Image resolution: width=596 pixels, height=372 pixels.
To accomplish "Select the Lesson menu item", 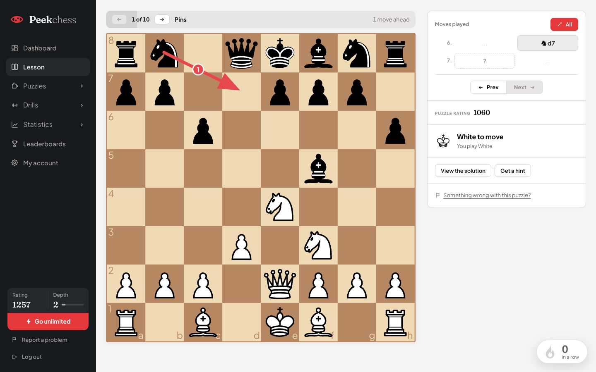I will (48, 67).
